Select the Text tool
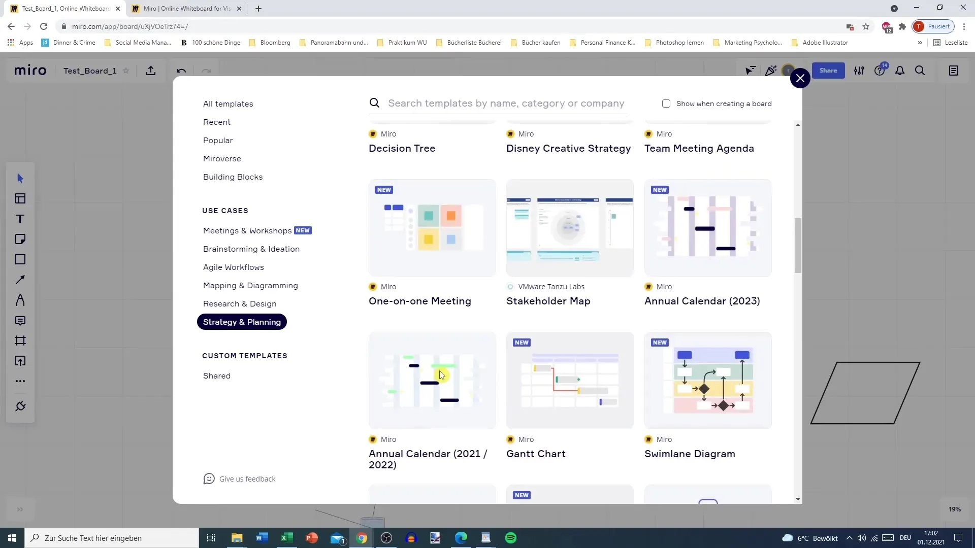The height and width of the screenshot is (548, 975). click(20, 219)
